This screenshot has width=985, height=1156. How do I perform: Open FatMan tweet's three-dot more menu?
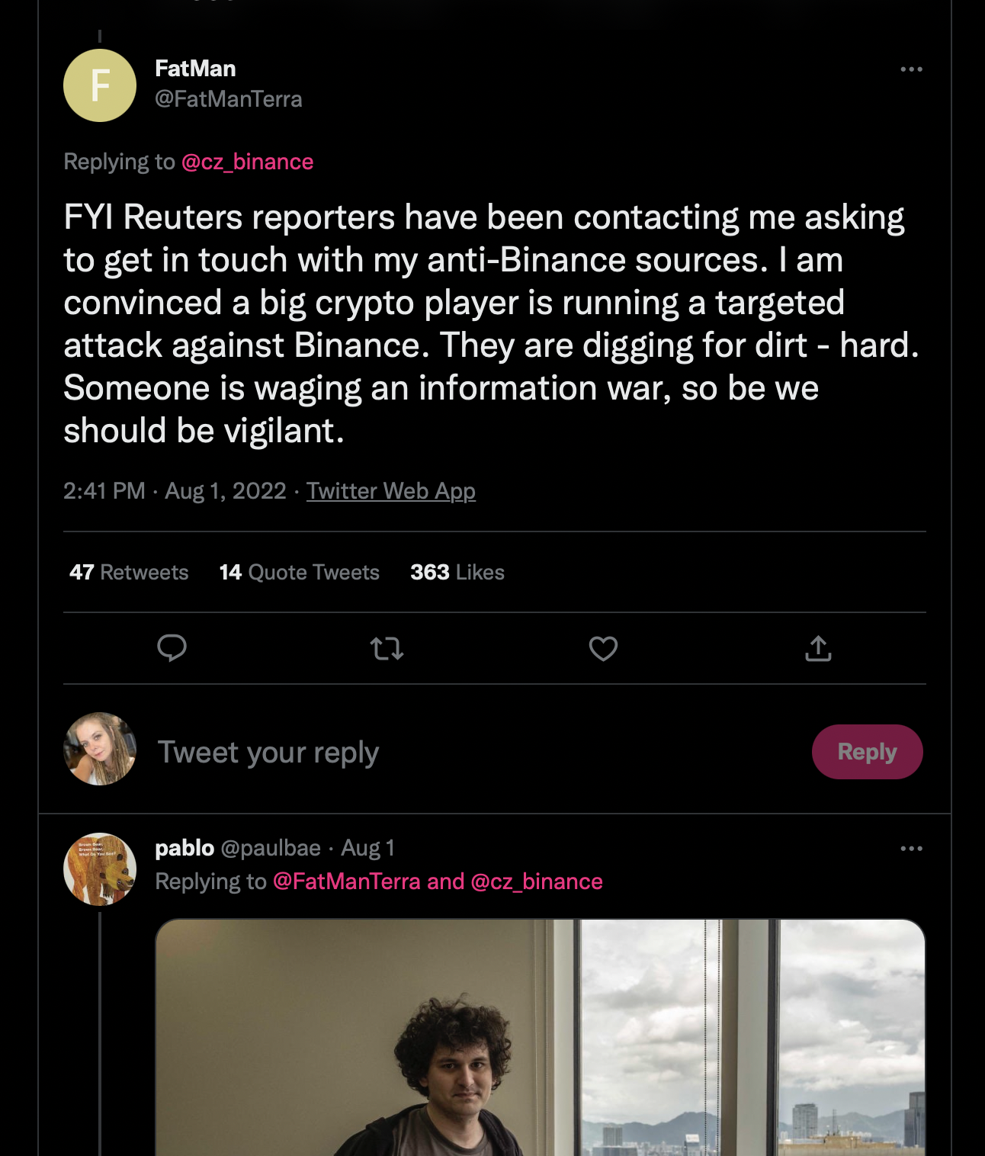coord(911,69)
